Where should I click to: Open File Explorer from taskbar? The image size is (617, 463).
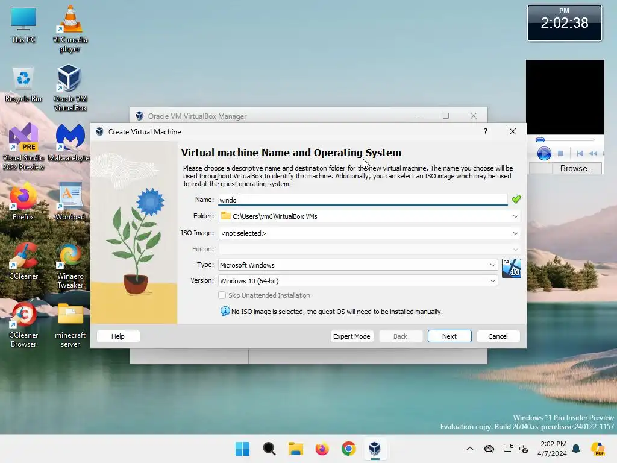295,449
